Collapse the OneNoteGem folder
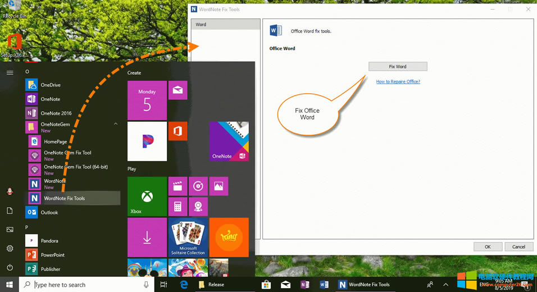 click(x=116, y=124)
